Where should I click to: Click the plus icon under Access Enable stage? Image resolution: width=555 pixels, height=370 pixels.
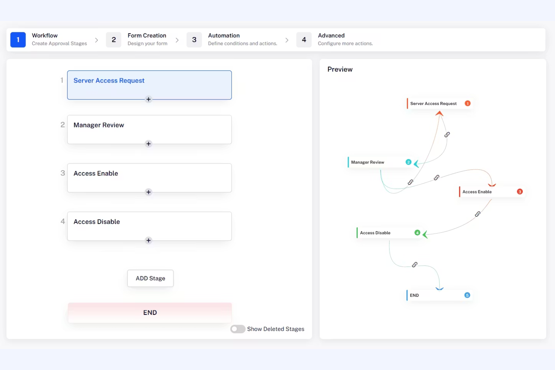click(148, 192)
